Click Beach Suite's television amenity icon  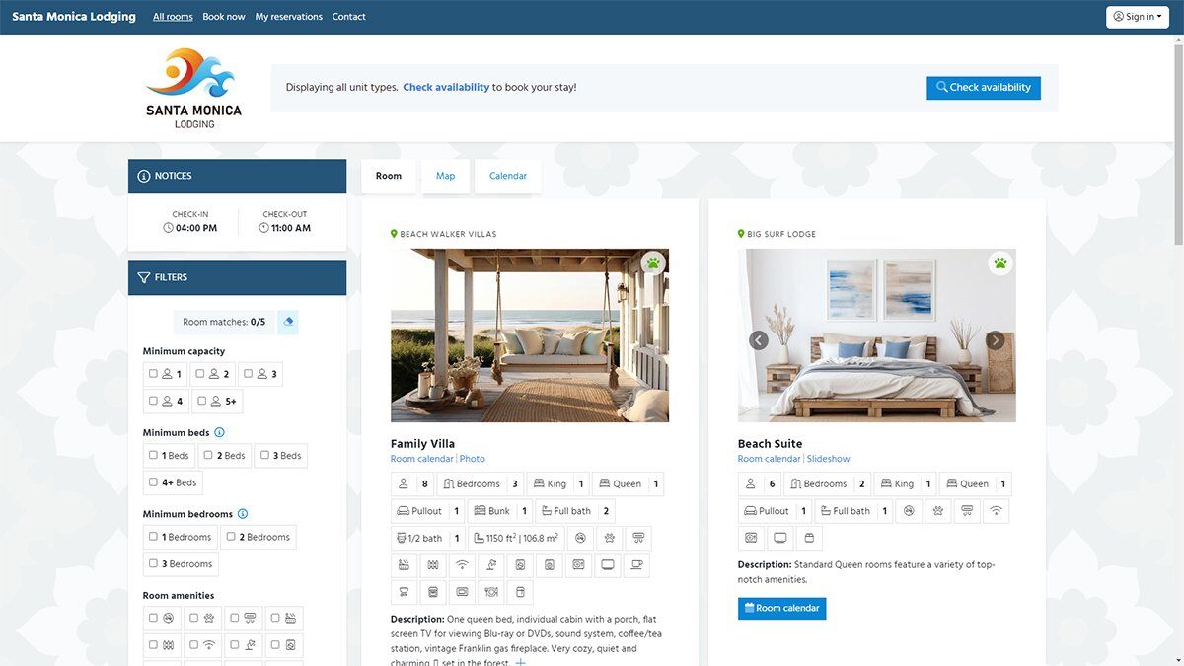(780, 538)
